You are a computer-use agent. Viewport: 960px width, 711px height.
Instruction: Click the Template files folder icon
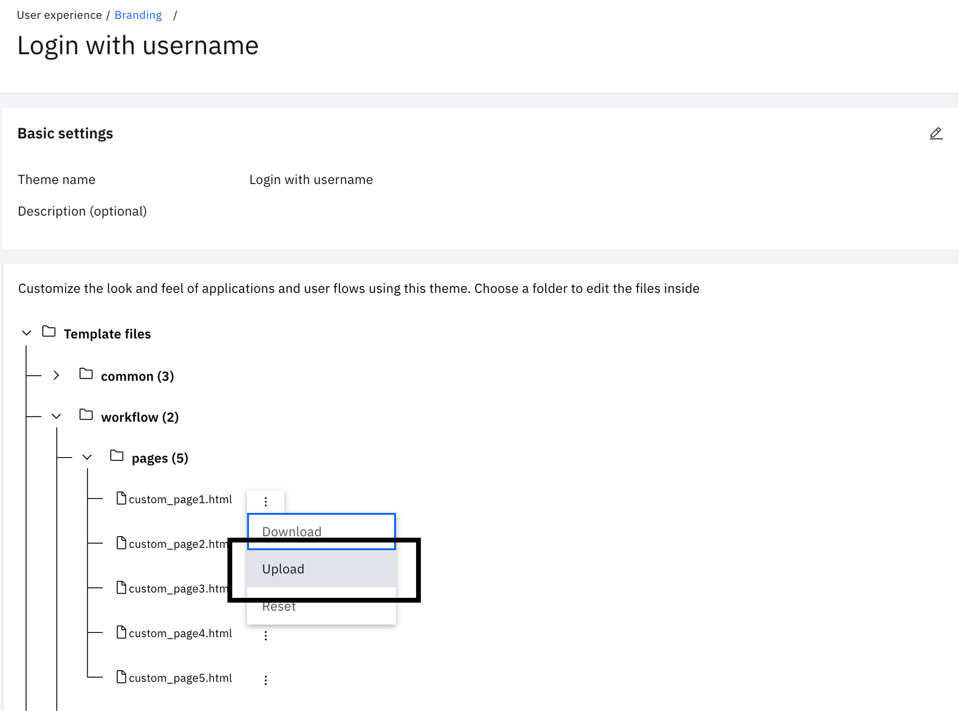point(49,332)
